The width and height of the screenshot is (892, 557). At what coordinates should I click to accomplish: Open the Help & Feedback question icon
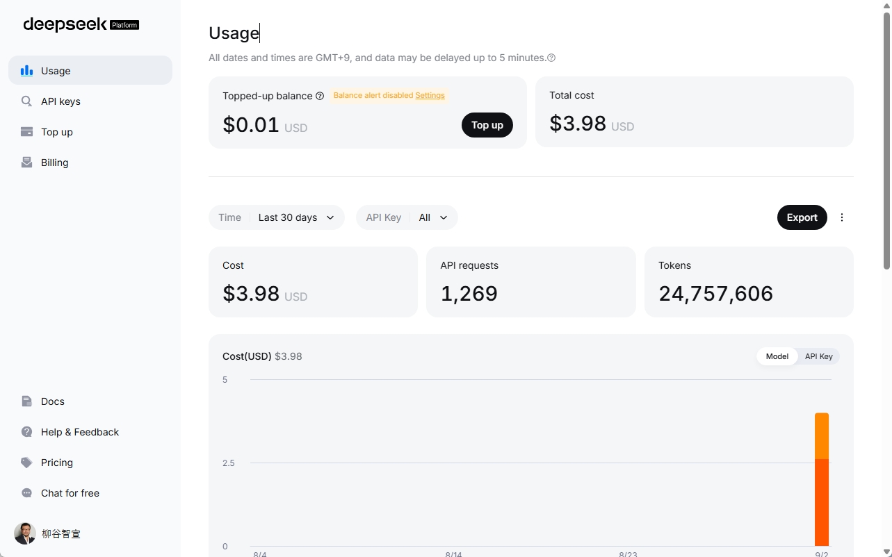26,431
